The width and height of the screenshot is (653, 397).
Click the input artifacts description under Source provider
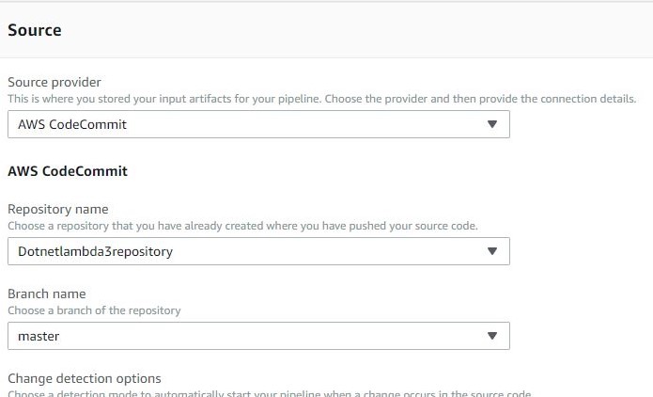pos(322,99)
